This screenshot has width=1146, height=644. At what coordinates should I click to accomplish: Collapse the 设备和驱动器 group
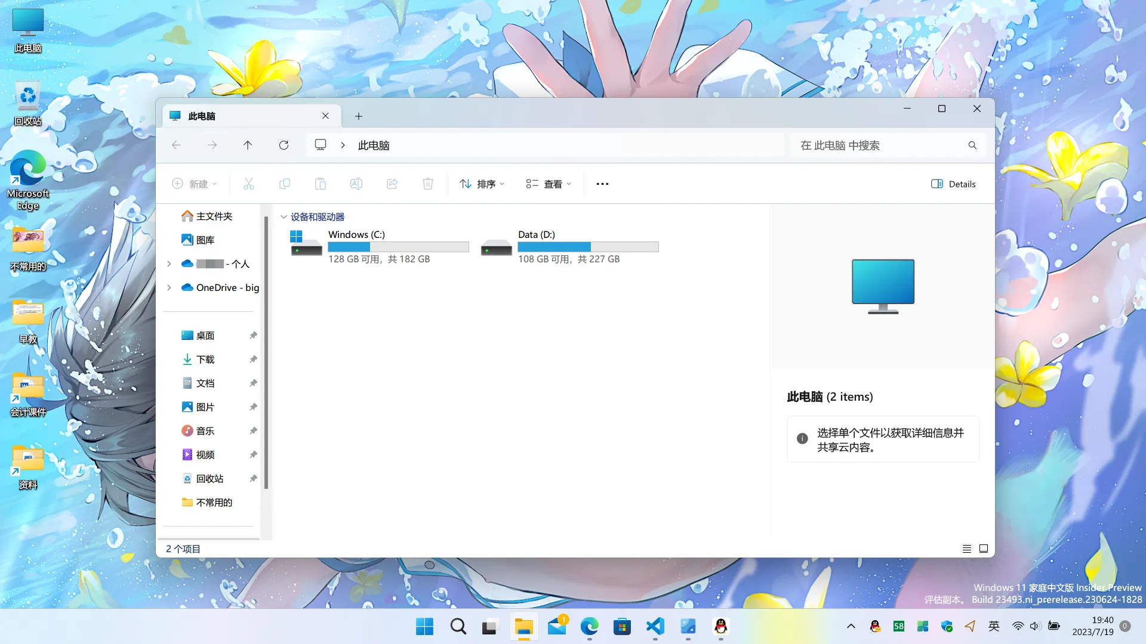pyautogui.click(x=284, y=217)
